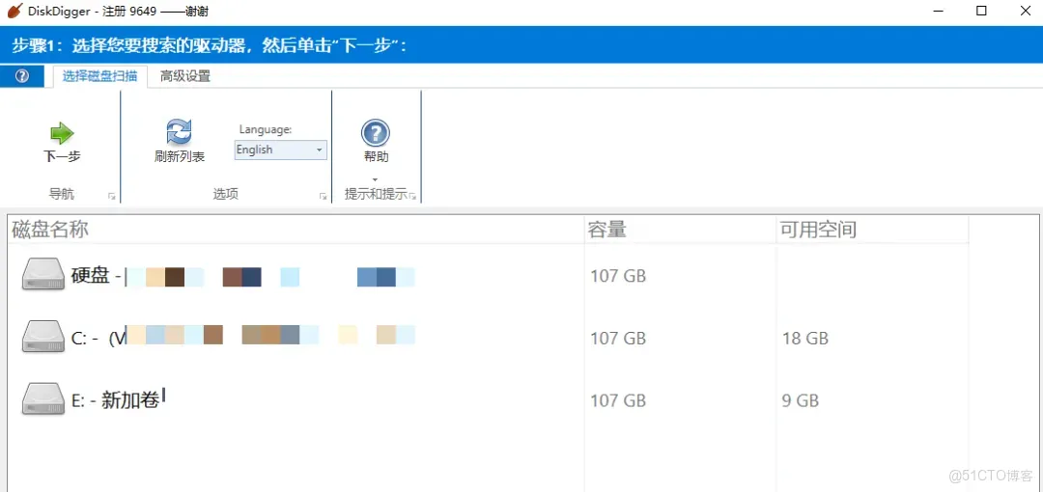Select the C: drive icon
This screenshot has width=1043, height=492.
[43, 337]
